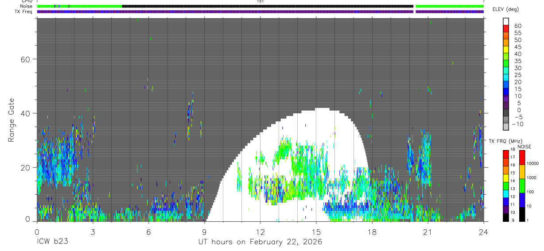This screenshot has width=544, height=251.
Task: Click the black segment of the top noise strip
Action: [x=268, y=6]
